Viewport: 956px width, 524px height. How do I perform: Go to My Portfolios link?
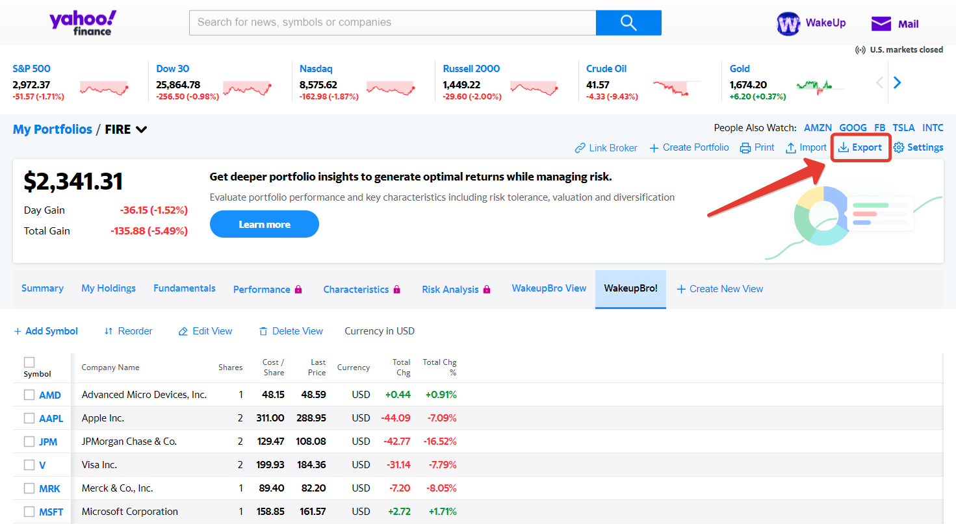[53, 129]
